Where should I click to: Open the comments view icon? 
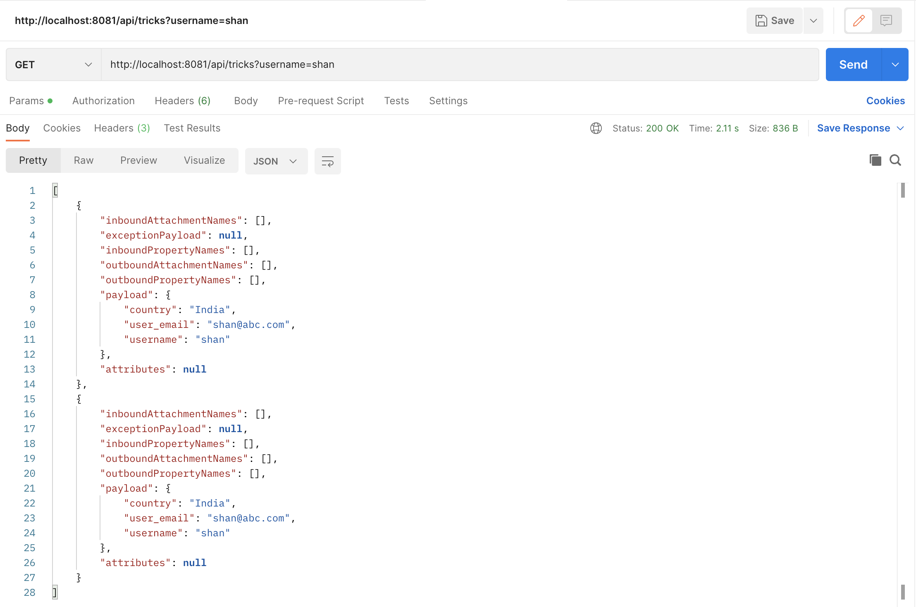pos(886,21)
